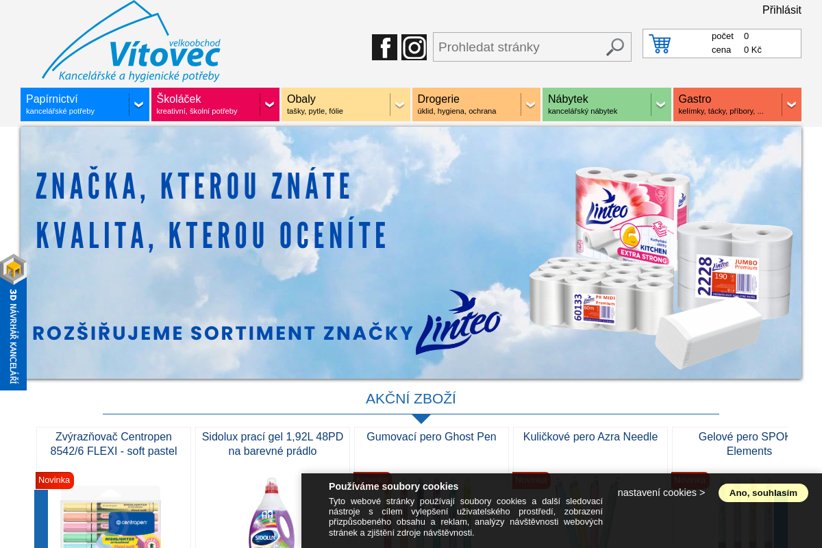Click the Přihlásit login link
The image size is (822, 548).
pos(782,10)
